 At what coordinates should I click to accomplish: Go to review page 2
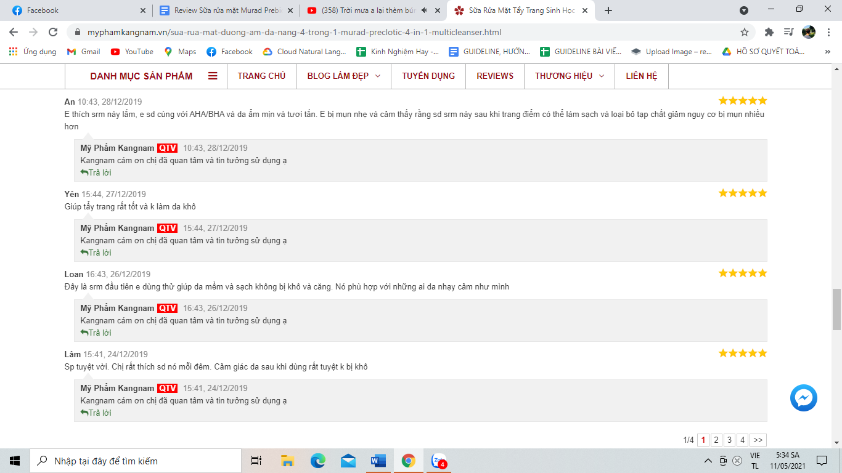click(x=716, y=440)
